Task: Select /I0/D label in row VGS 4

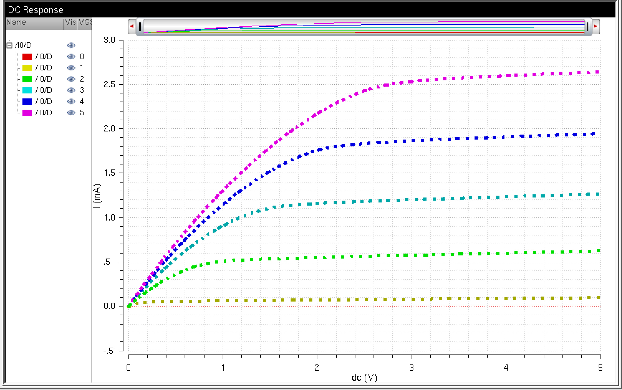Action: 44,102
